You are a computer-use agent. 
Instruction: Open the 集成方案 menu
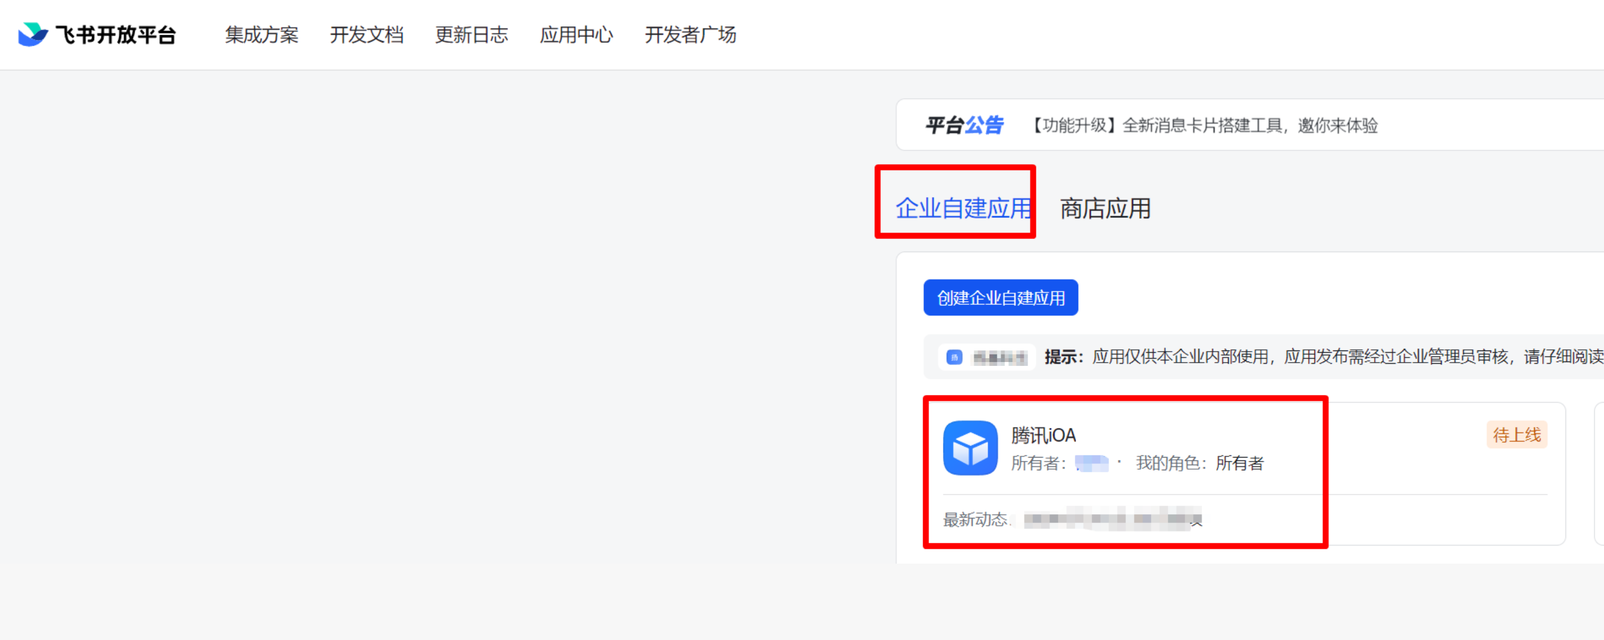click(262, 35)
